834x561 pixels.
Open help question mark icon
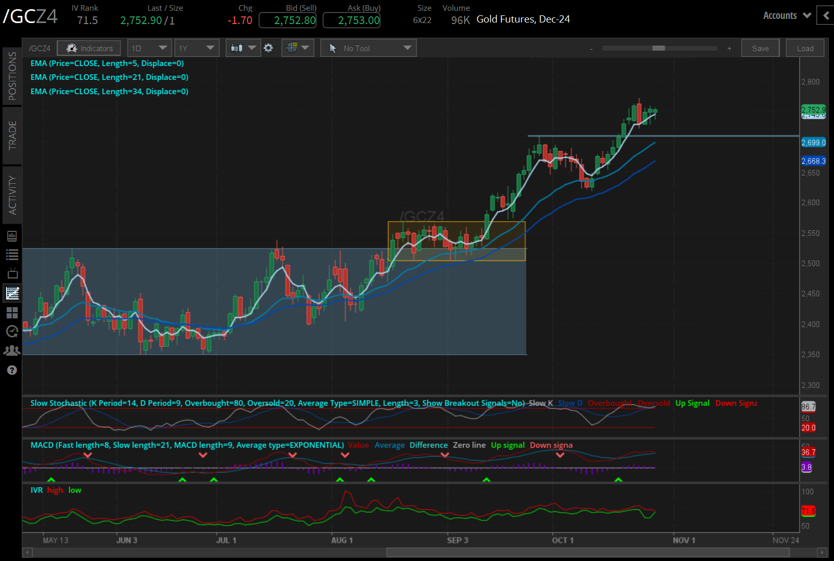point(12,370)
